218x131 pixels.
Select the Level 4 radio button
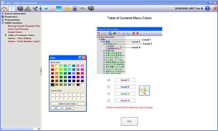click(x=109, y=101)
